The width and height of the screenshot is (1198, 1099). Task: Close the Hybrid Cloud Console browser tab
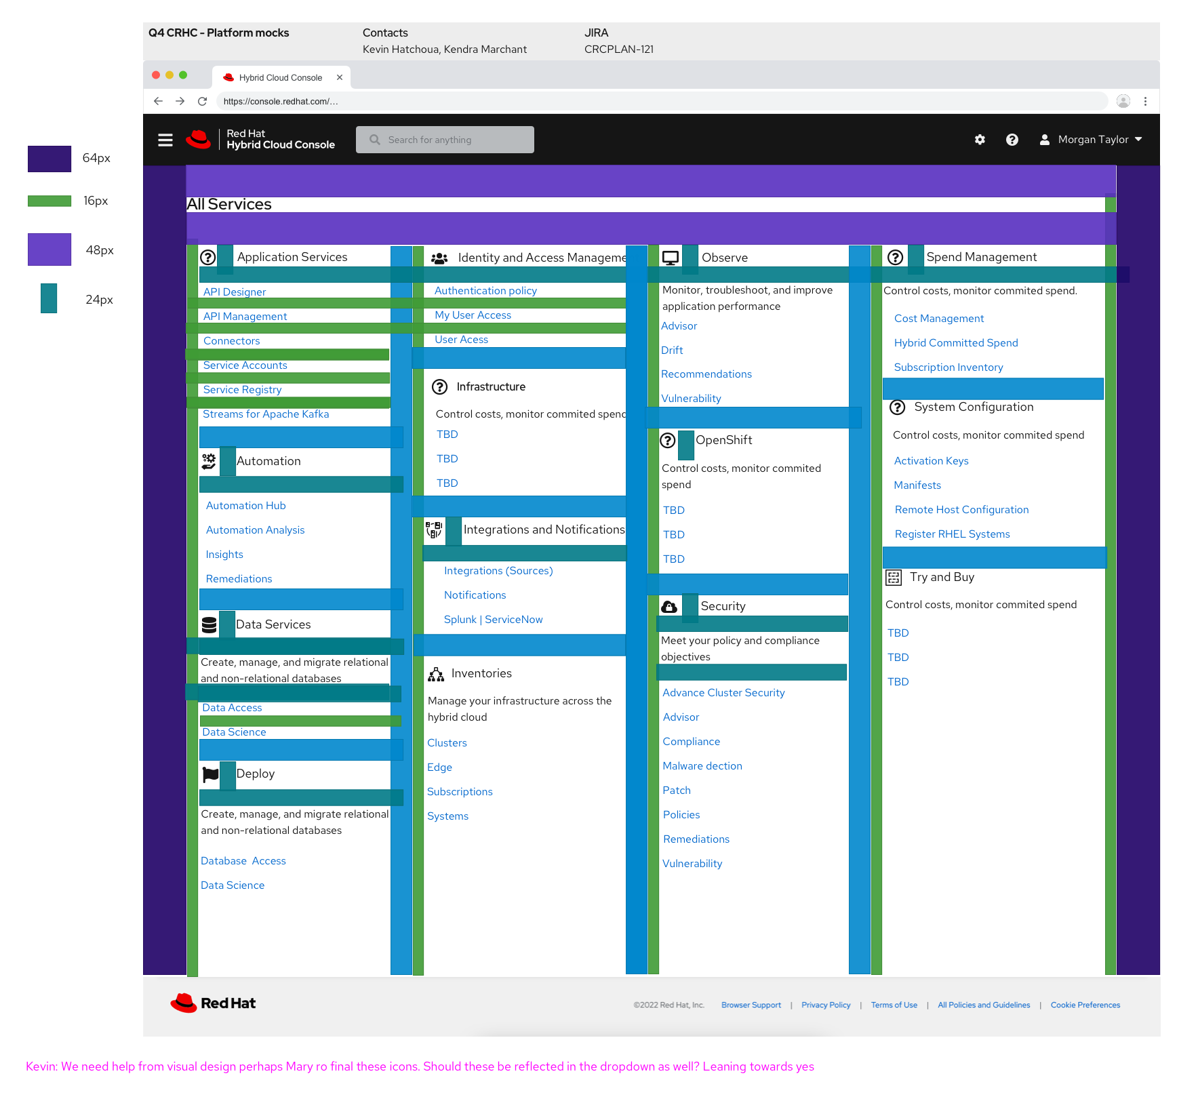(340, 77)
